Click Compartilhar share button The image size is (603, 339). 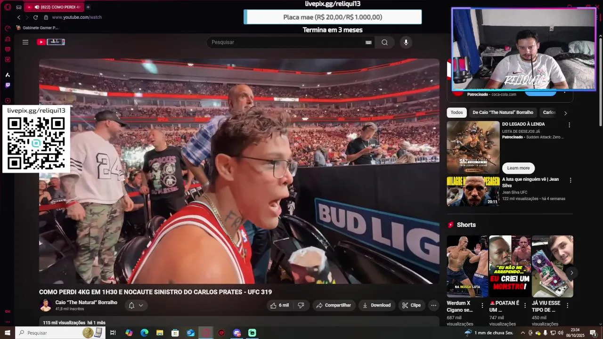tap(334, 305)
